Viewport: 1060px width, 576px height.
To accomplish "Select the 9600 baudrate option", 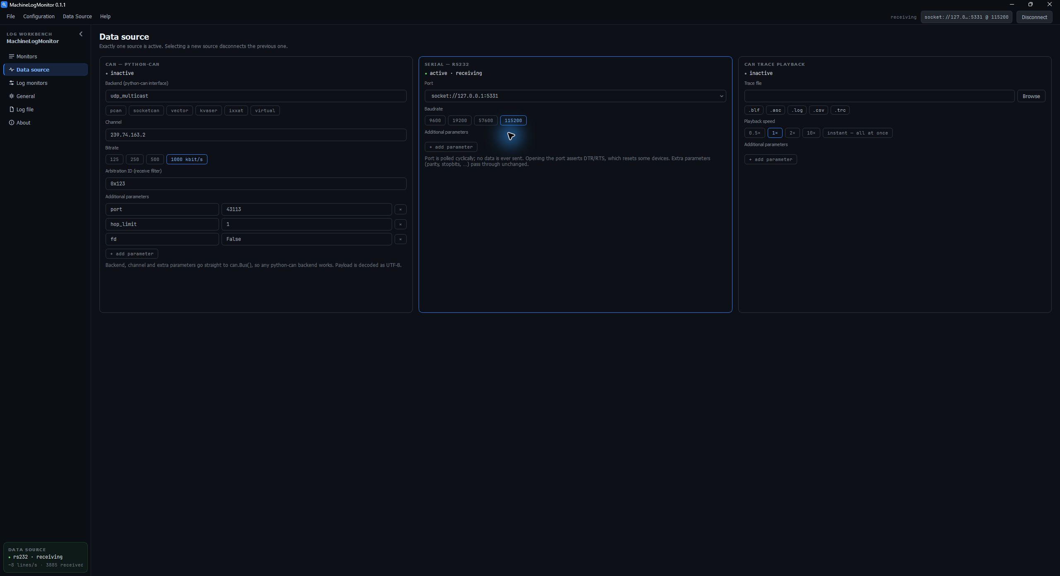I will tap(435, 120).
